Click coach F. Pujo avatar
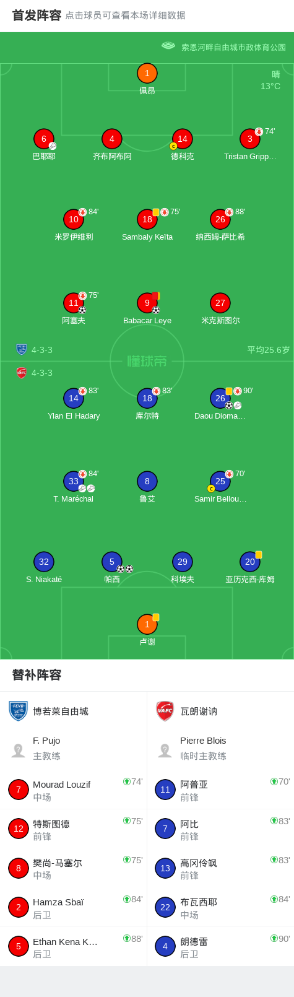This screenshot has height=997, width=294. [18, 751]
